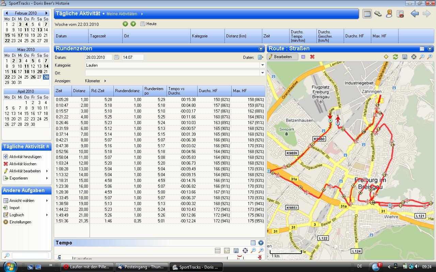The image size is (436, 272).
Task: Open the Kategorie dropdown showing Laufen
Action: pos(262,65)
